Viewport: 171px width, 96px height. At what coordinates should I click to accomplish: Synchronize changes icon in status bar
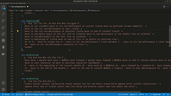(13, 94)
